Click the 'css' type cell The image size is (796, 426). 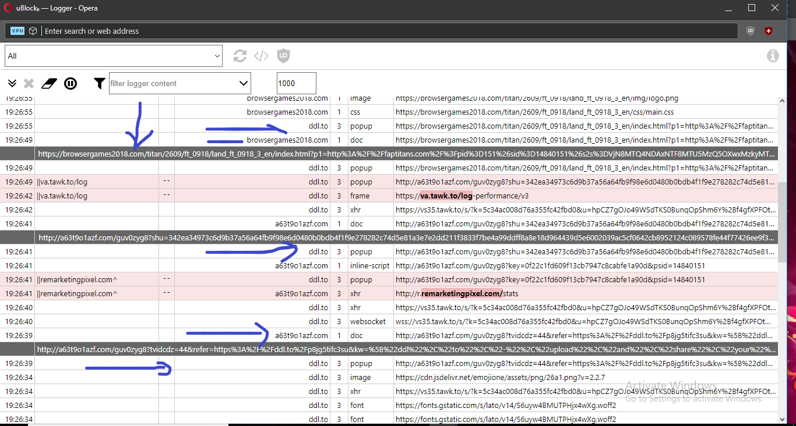(371, 112)
